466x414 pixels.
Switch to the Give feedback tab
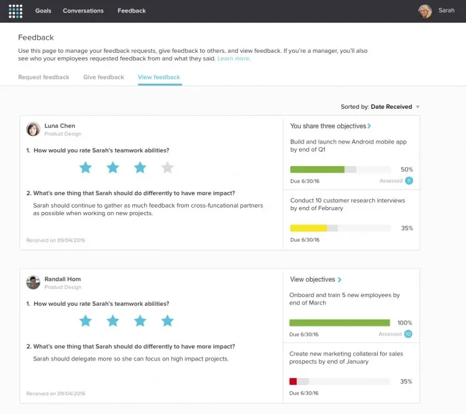click(103, 77)
